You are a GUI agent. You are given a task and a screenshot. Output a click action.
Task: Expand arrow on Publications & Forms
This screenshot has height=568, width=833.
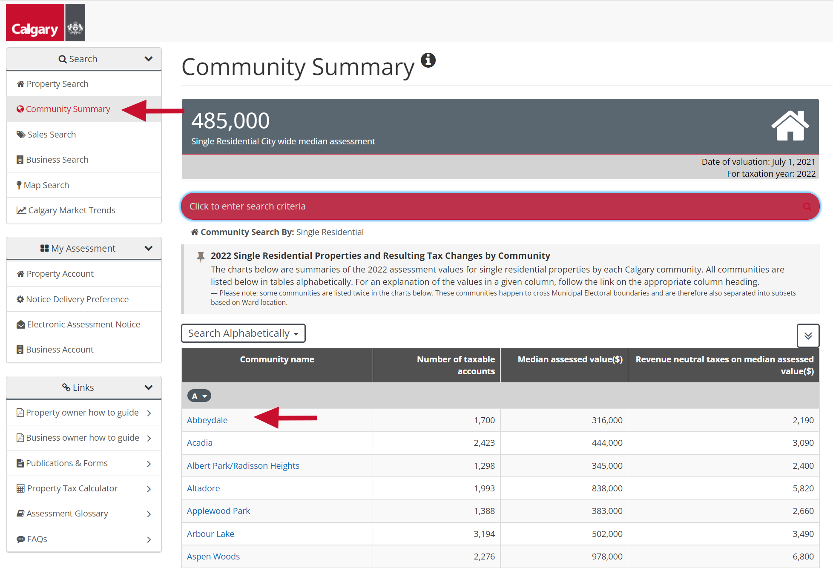149,464
